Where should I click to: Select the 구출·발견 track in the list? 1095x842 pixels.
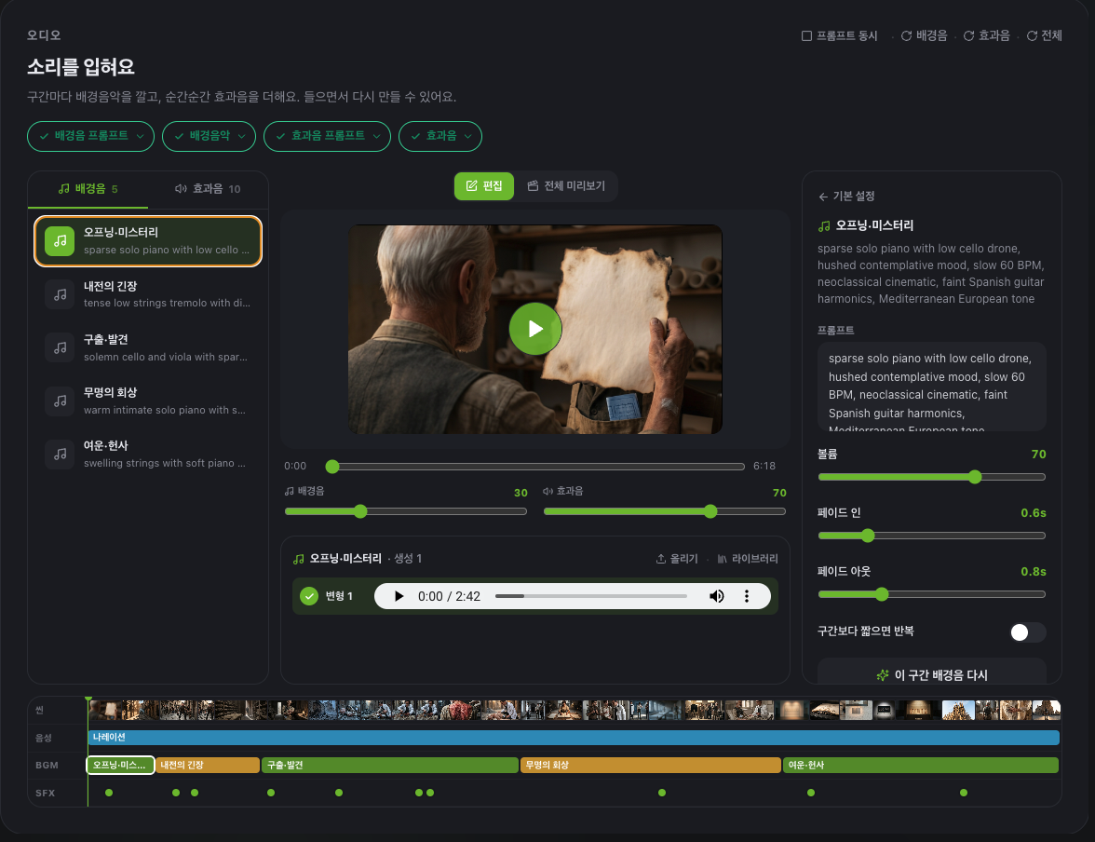(148, 347)
